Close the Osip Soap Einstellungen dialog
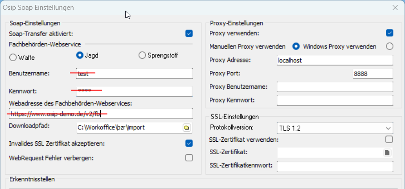405x189 pixels. point(394,8)
